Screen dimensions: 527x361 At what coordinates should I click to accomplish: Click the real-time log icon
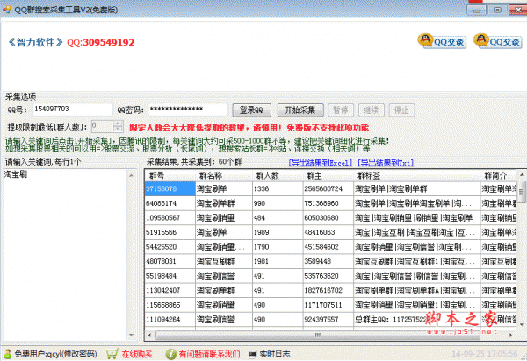pyautogui.click(x=253, y=354)
